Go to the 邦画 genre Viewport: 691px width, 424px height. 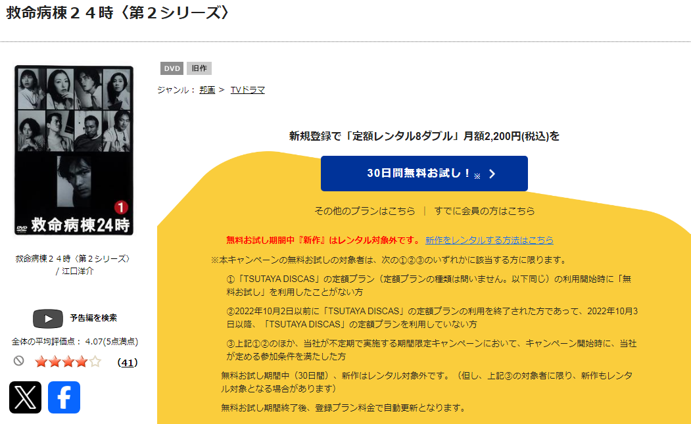(x=207, y=90)
